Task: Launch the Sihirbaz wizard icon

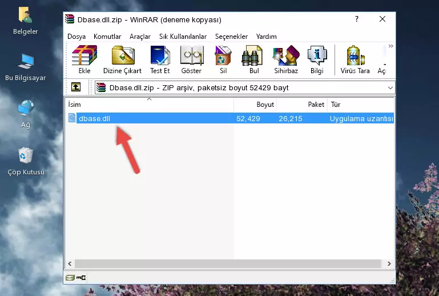Action: (x=286, y=55)
